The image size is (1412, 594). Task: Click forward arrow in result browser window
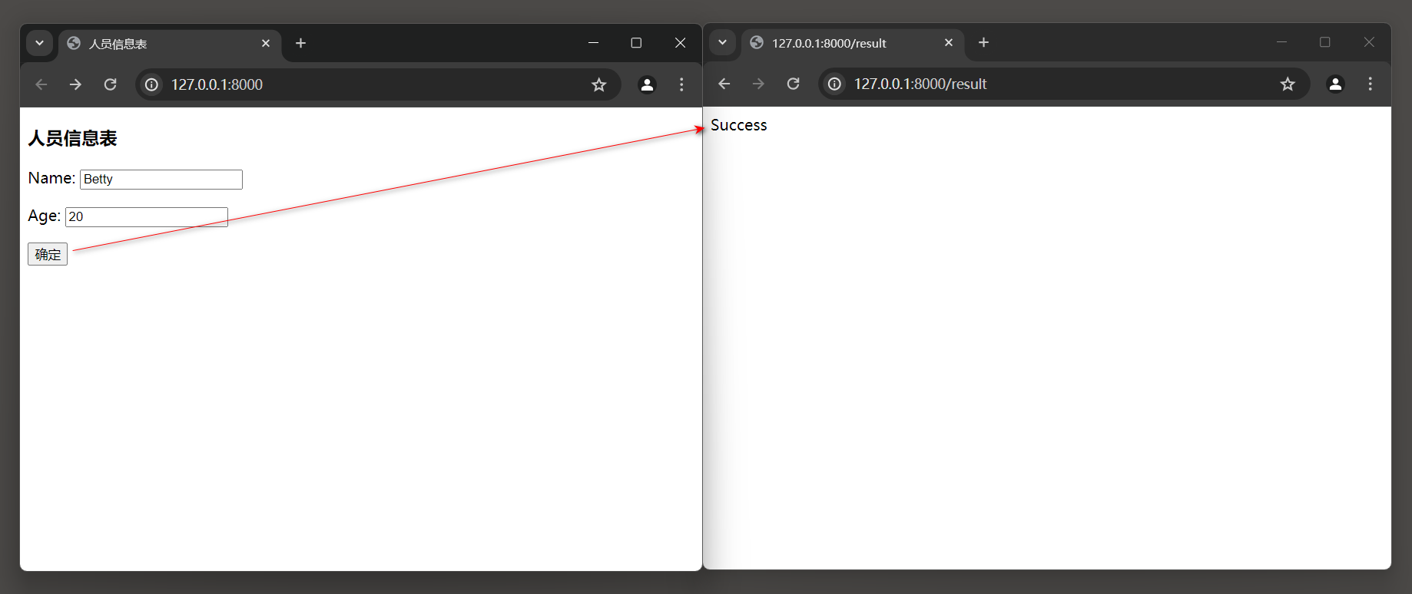pos(758,84)
